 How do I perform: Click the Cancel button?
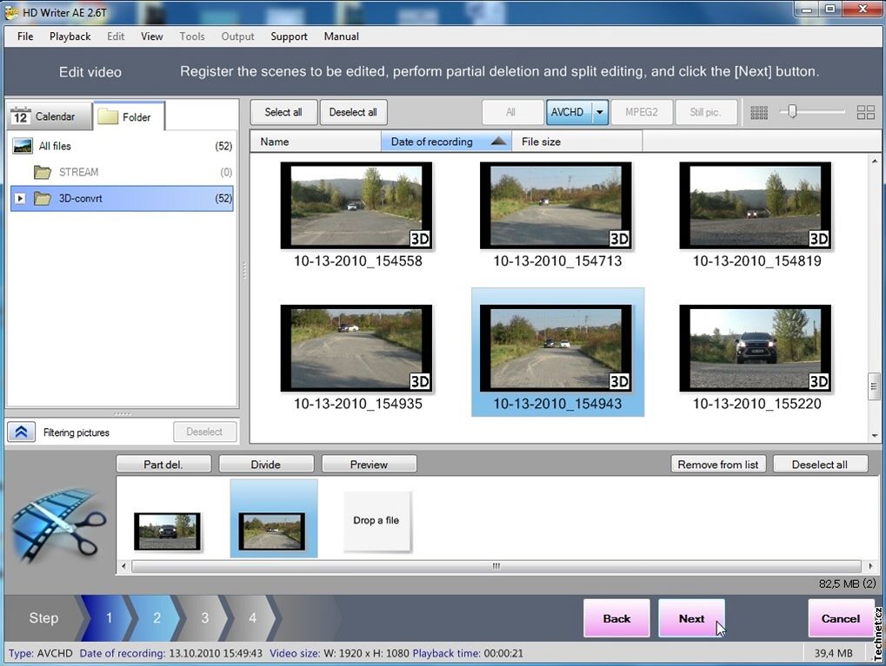[841, 618]
